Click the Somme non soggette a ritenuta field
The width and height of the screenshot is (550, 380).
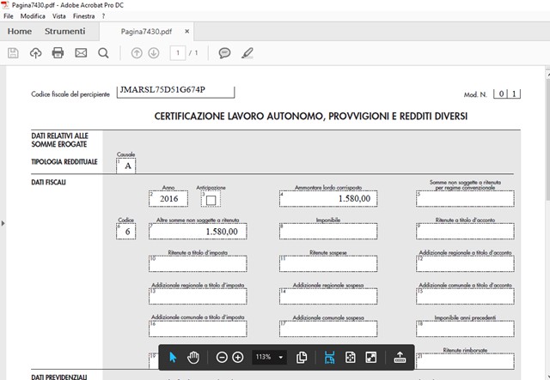click(465, 199)
